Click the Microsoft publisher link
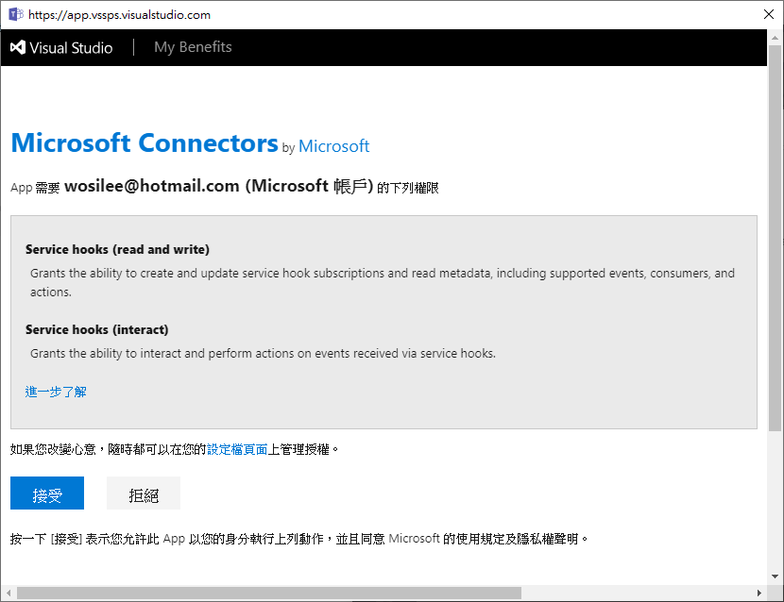Viewport: 784px width, 602px height. click(x=333, y=146)
